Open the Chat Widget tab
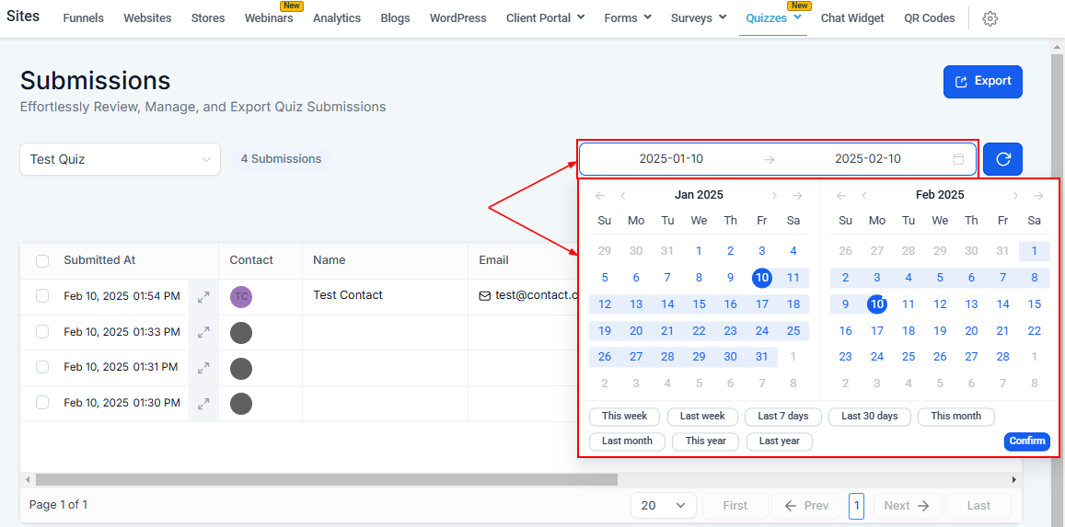 point(852,18)
